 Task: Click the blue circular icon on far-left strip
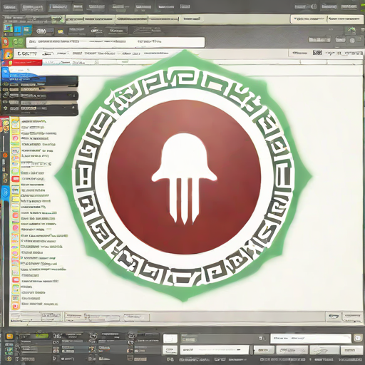point(5,192)
